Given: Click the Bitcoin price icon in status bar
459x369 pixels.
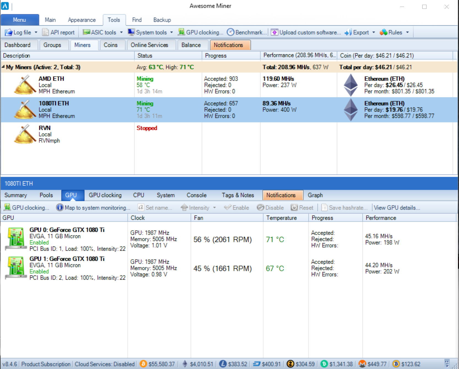Looking at the screenshot, I should point(143,364).
